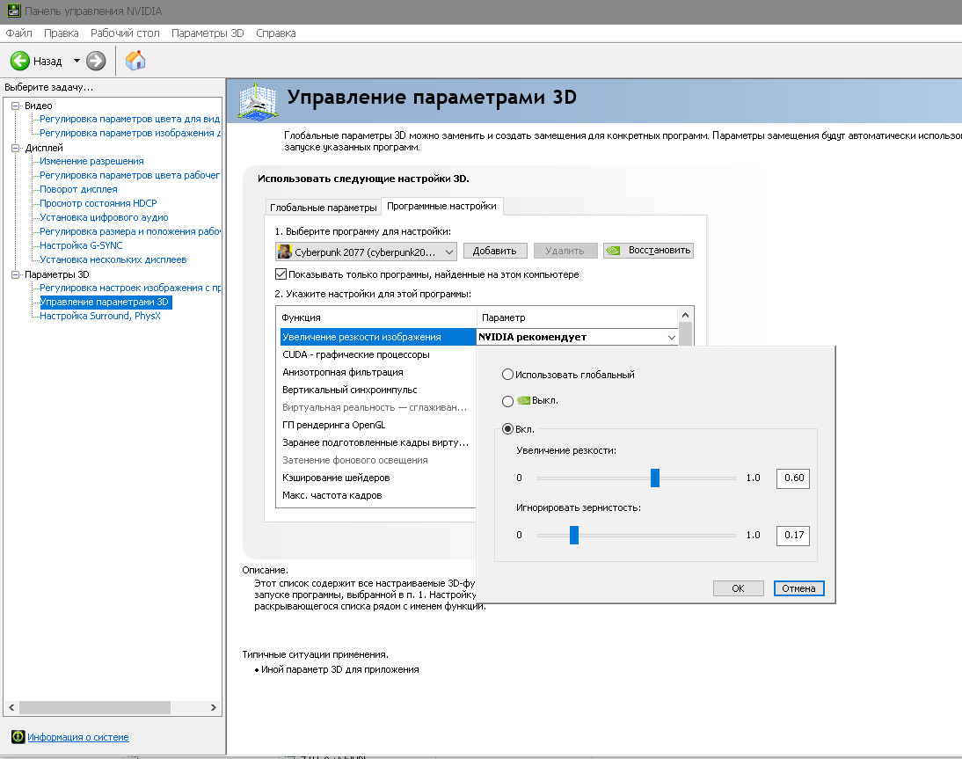Viewport: 962px width, 759px height.
Task: Open Регулировка настроек изображения task
Action: tap(129, 288)
